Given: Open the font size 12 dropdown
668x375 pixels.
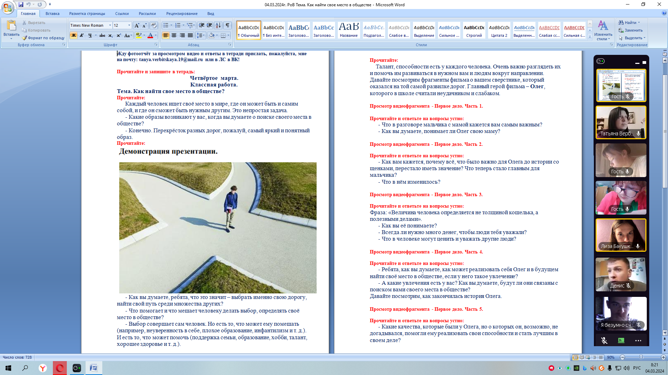Looking at the screenshot, I should click(129, 25).
